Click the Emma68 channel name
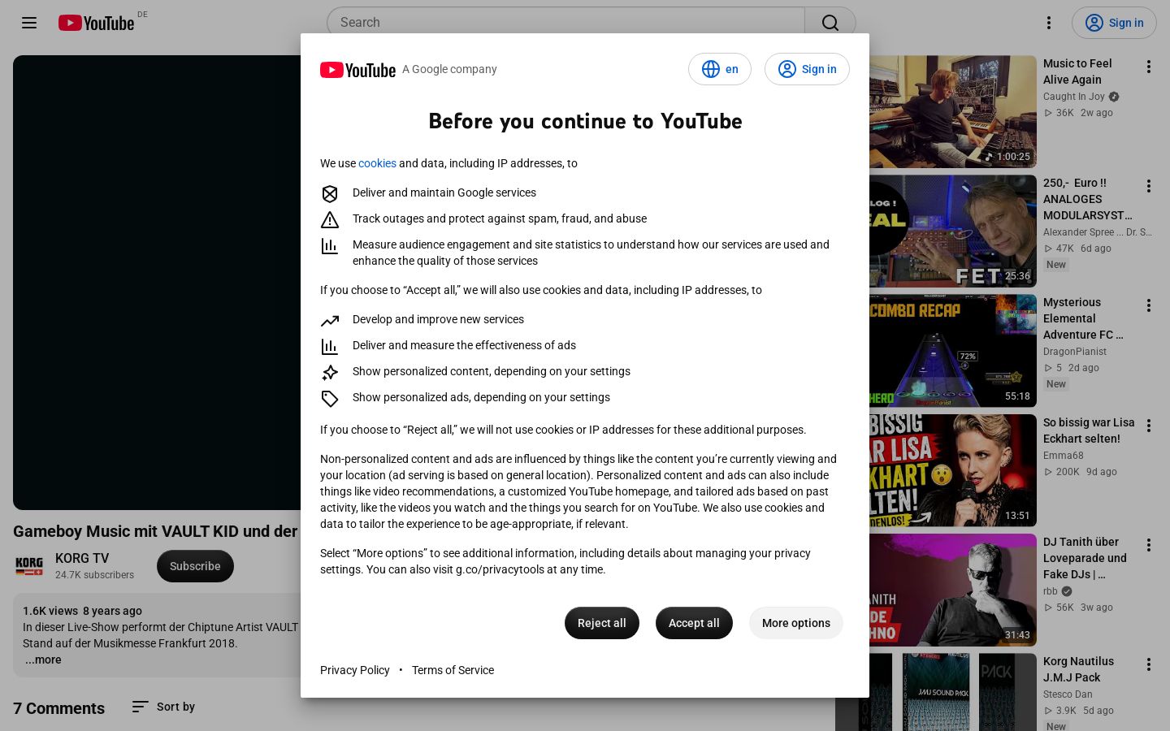 coord(1064,456)
